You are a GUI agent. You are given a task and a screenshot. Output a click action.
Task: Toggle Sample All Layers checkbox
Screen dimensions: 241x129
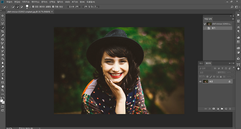[x=33, y=7]
